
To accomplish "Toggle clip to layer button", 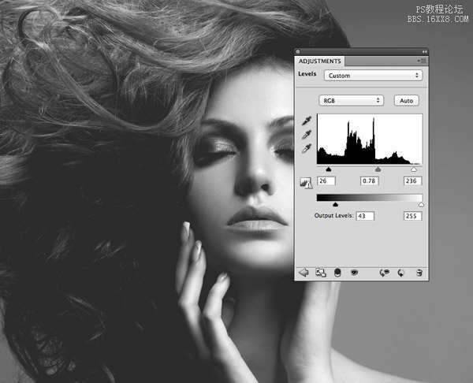I will pyautogui.click(x=337, y=273).
